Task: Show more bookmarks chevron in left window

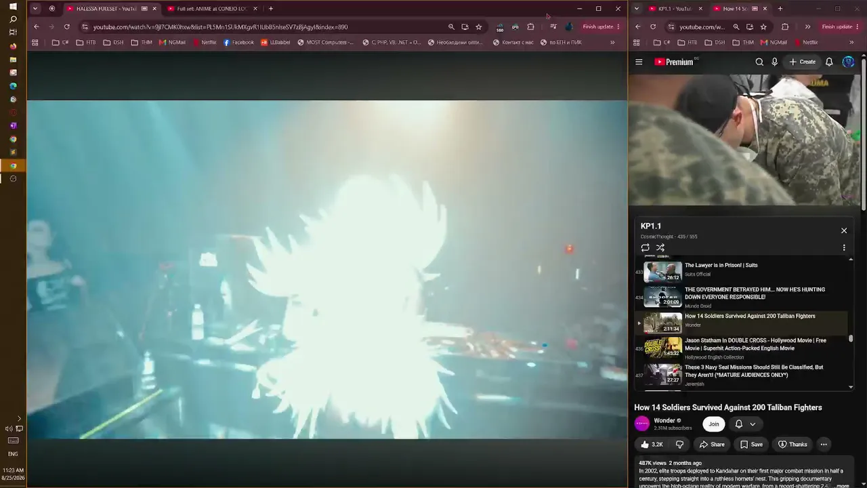Action: (612, 43)
